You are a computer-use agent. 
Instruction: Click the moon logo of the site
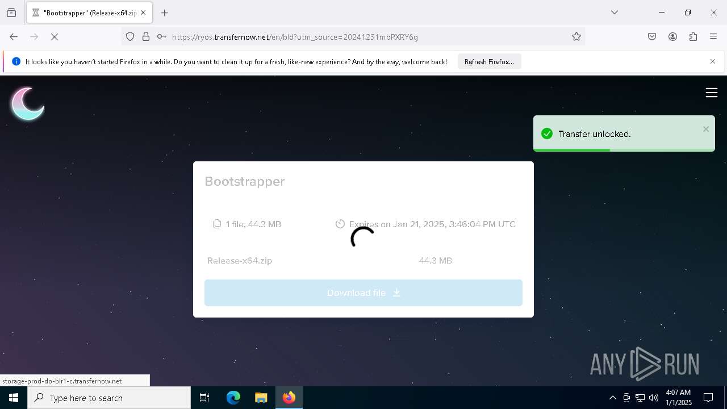tap(27, 103)
